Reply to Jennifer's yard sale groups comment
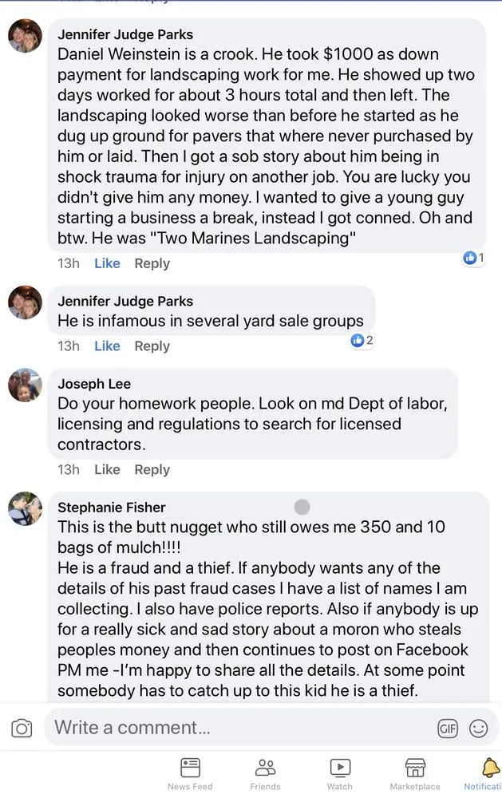Image resolution: width=502 pixels, height=798 pixels. click(152, 346)
